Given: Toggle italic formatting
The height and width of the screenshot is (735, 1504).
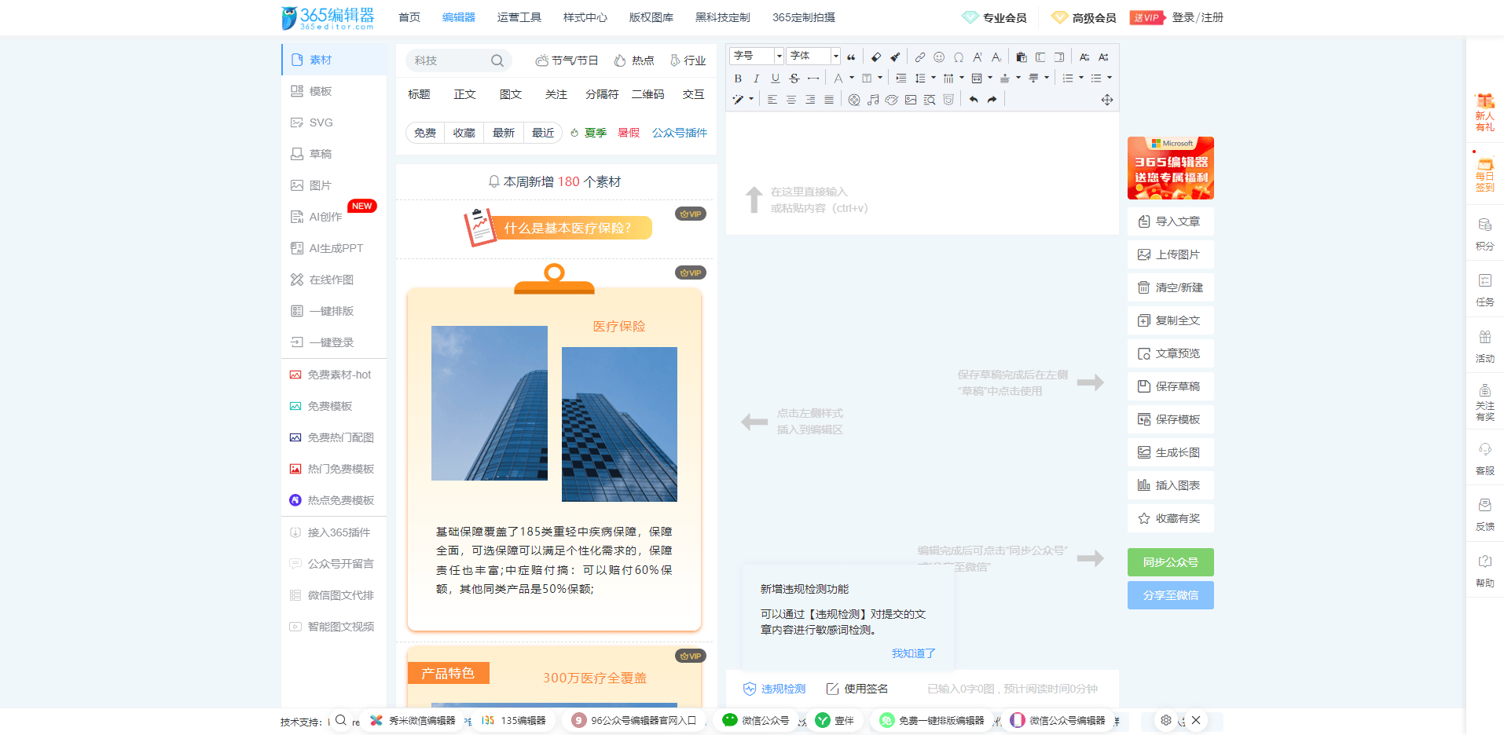Looking at the screenshot, I should (757, 79).
